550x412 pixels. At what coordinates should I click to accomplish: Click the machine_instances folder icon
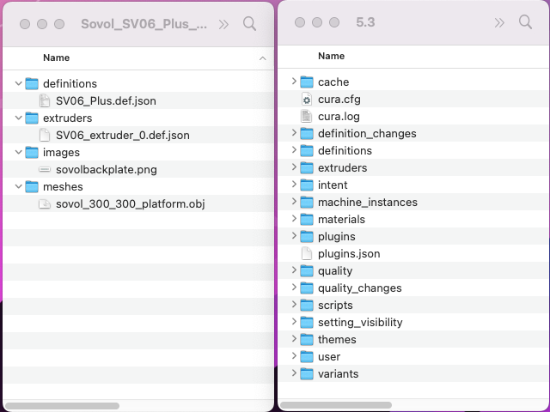tap(307, 203)
